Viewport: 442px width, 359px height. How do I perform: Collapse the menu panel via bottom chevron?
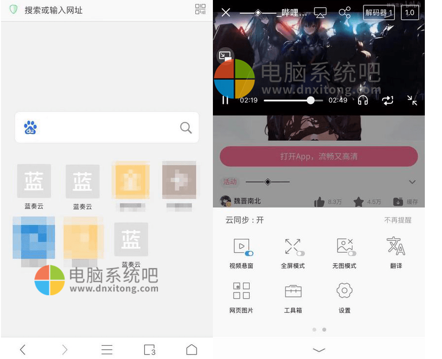click(319, 350)
